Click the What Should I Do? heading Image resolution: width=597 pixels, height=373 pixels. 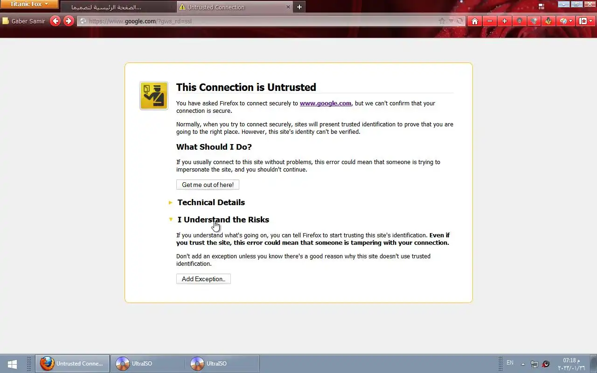tap(214, 147)
